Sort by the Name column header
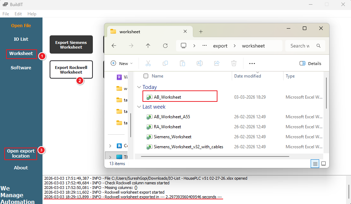 click(157, 76)
